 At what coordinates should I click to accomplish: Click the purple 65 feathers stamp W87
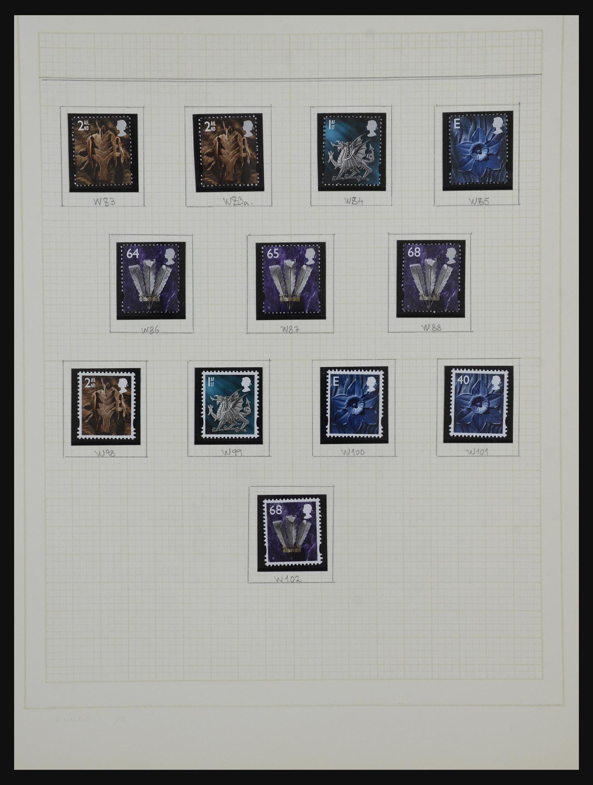pos(290,281)
